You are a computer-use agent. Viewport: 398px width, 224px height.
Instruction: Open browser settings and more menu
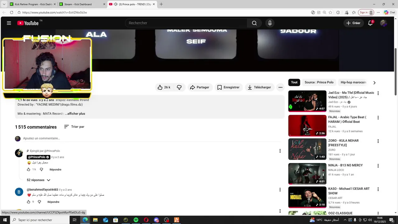(x=378, y=12)
